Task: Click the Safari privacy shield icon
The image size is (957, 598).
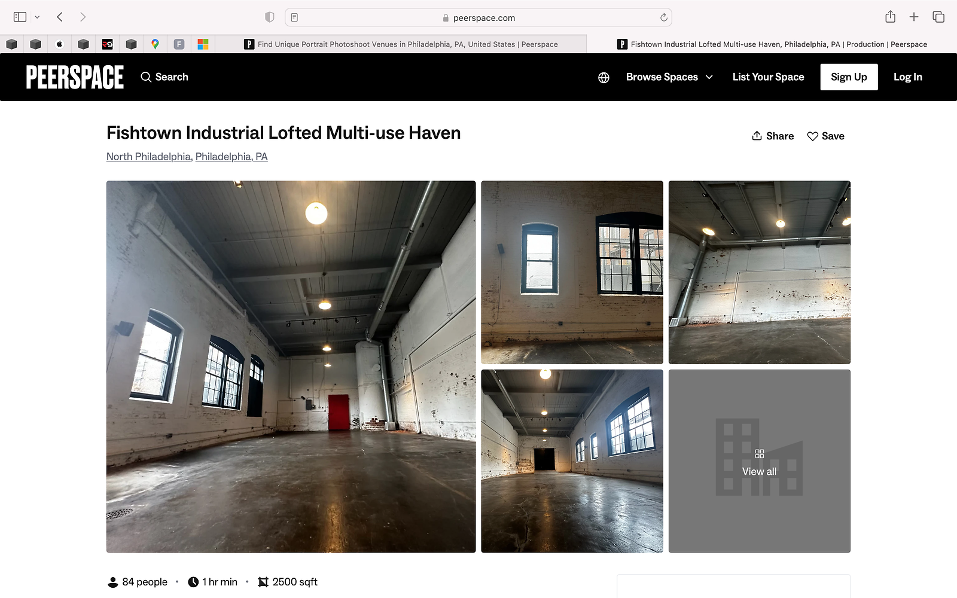Action: (x=270, y=17)
